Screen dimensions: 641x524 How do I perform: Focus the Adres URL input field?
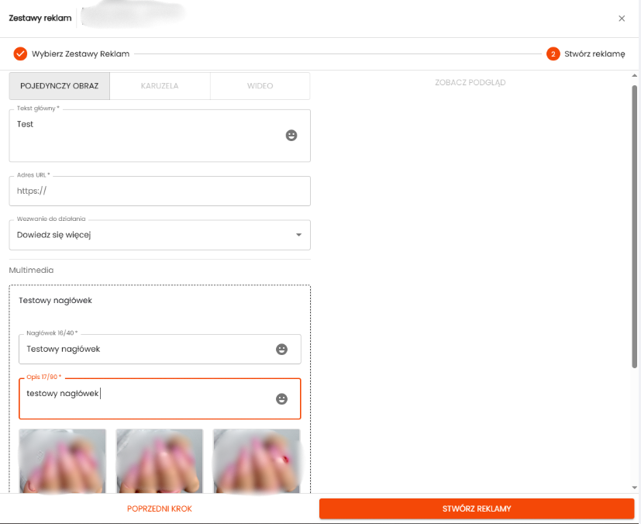pos(159,191)
